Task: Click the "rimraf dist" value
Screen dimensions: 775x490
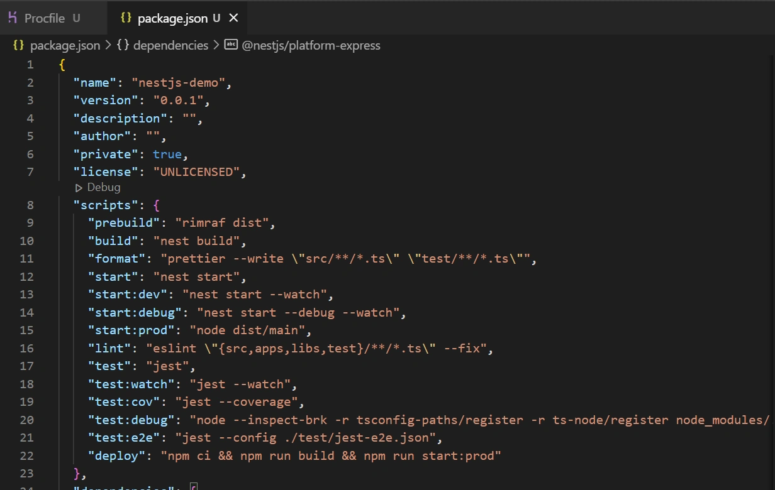Action: tap(222, 222)
